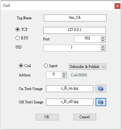The width and height of the screenshot is (122, 130).
Task: Increase the Port value with up arrow
Action: 103,38
